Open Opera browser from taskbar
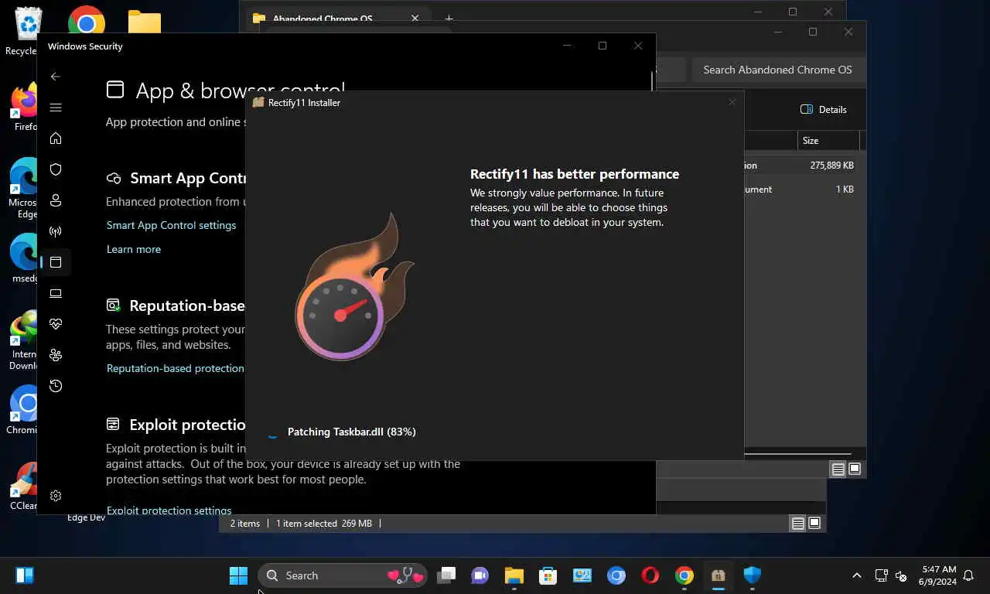Image resolution: width=990 pixels, height=594 pixels. coord(650,575)
